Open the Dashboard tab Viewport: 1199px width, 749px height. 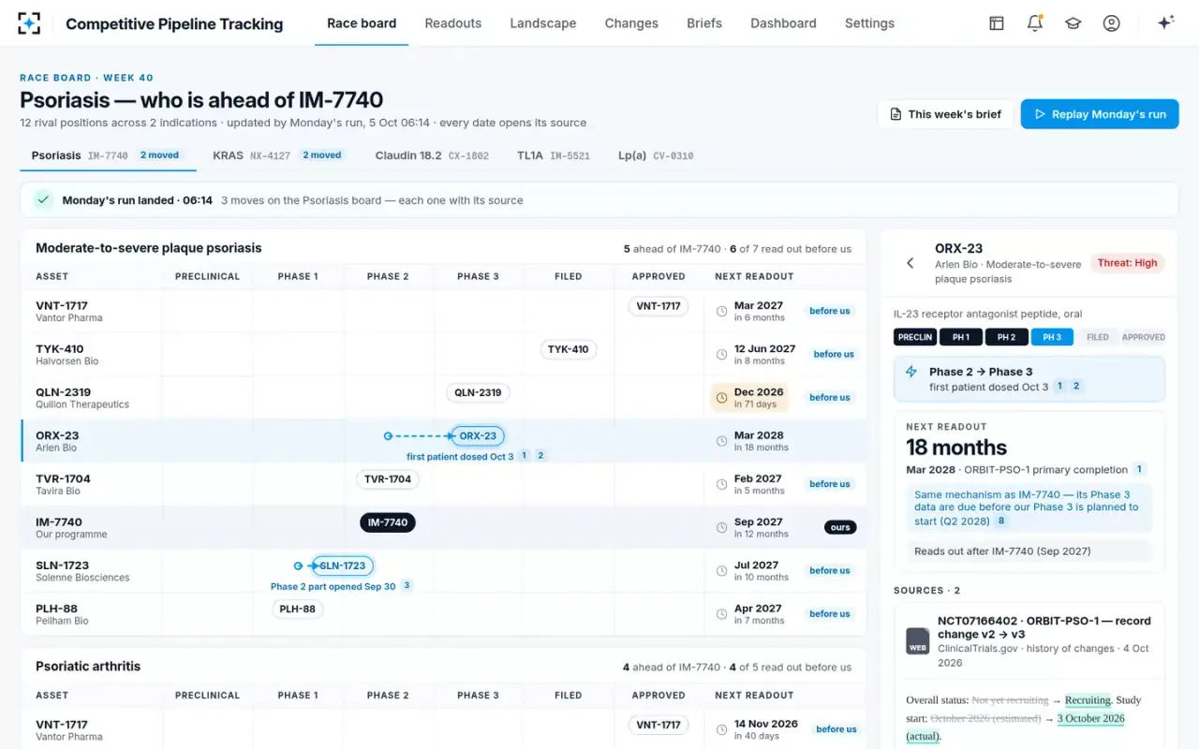783,23
